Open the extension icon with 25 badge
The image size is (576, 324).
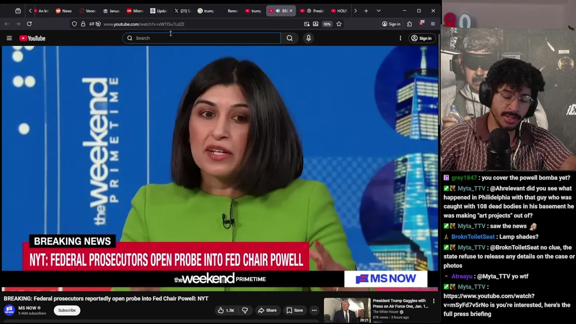coord(421,23)
